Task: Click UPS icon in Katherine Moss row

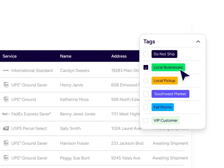Action: 6,100
